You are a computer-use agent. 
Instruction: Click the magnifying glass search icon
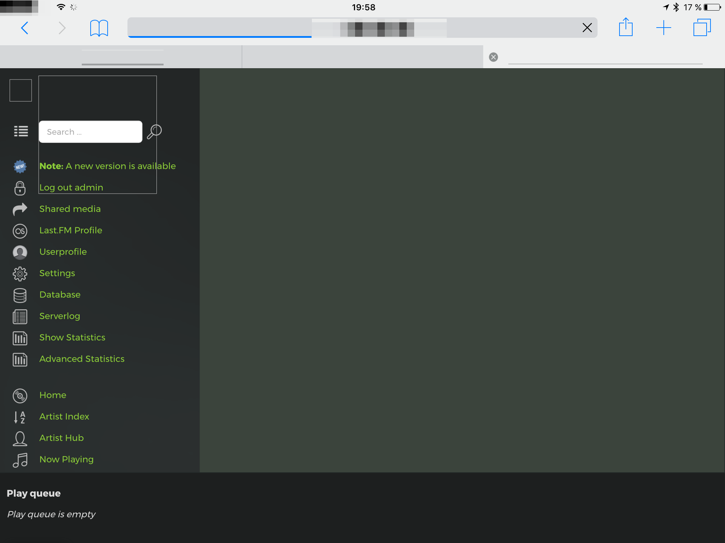(x=154, y=132)
